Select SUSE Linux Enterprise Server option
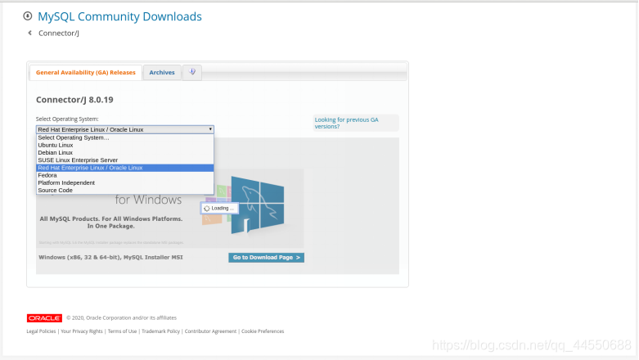Image resolution: width=639 pixels, height=360 pixels. [124, 160]
